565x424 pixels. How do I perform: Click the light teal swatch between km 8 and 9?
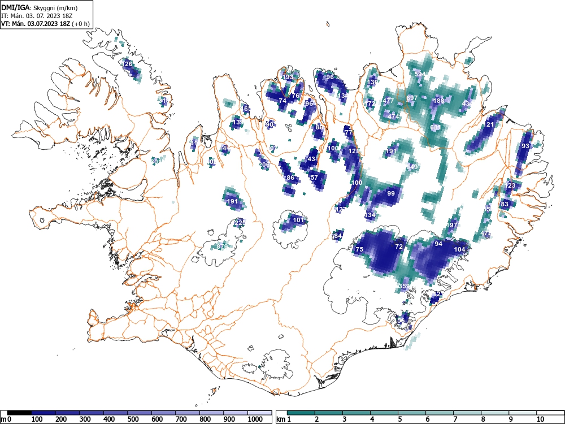point(495,413)
